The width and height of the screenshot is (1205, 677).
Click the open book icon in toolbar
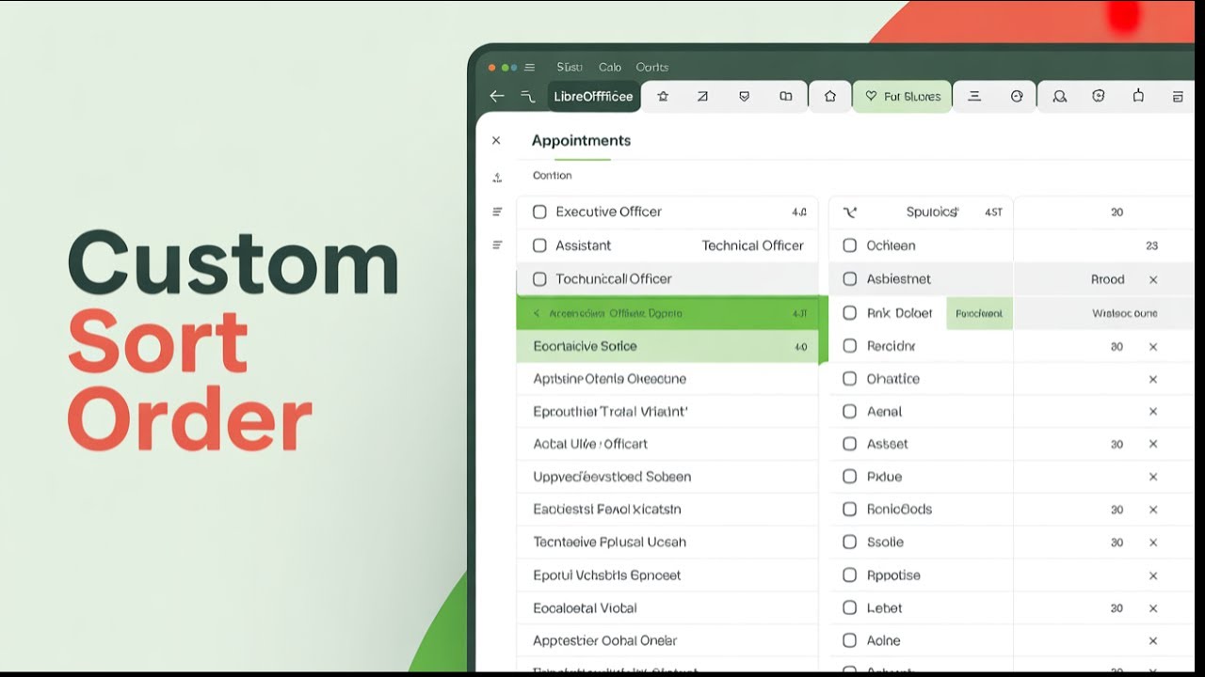pyautogui.click(x=786, y=96)
